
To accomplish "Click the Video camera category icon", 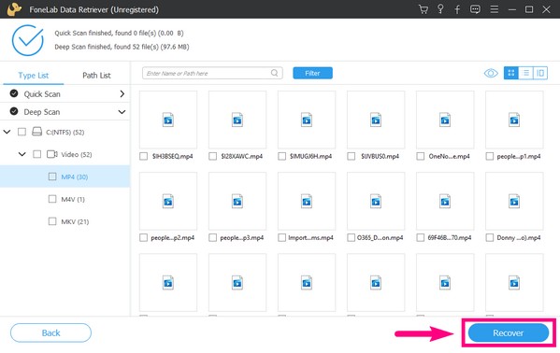I will [x=52, y=154].
